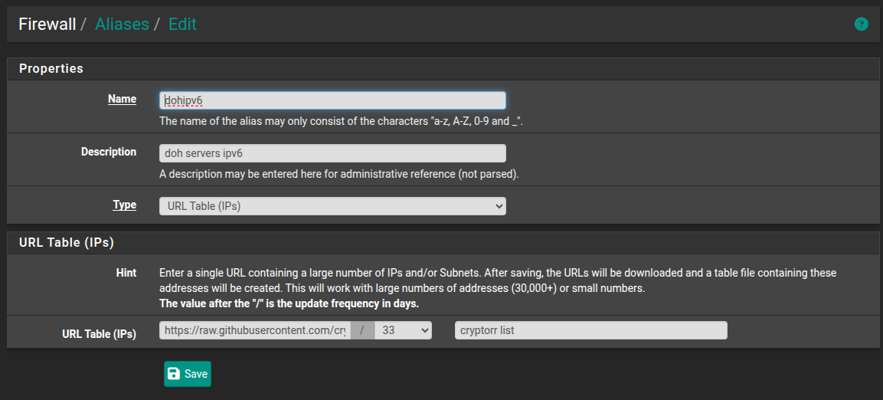Screen dimensions: 883x400
Task: Click the bold update frequency hint text
Action: (289, 303)
